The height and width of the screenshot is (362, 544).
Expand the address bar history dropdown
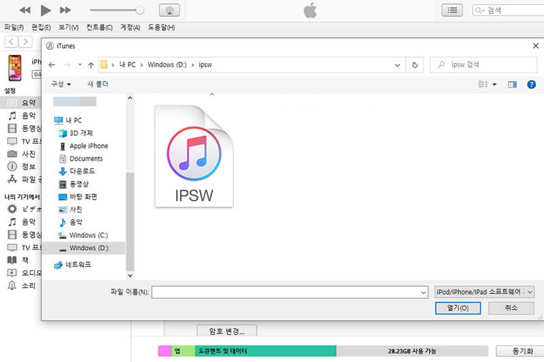tap(398, 65)
